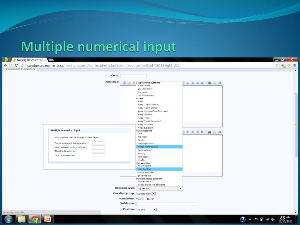The width and height of the screenshot is (300, 225).
Task: Click the Validation text field
Action: pyautogui.click(x=166, y=204)
